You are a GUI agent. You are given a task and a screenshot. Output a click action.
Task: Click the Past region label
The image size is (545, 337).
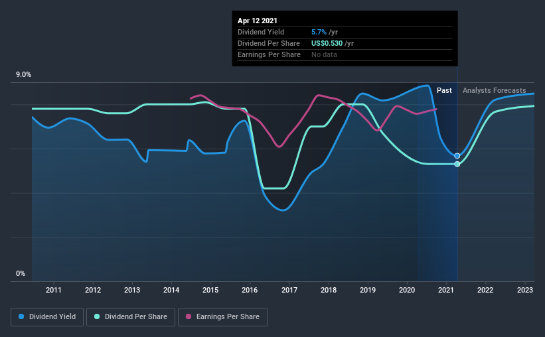[444, 90]
